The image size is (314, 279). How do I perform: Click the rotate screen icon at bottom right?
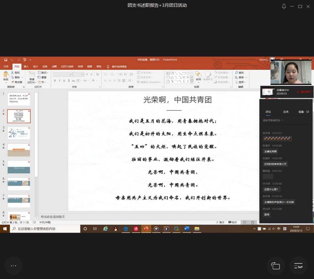(x=275, y=266)
